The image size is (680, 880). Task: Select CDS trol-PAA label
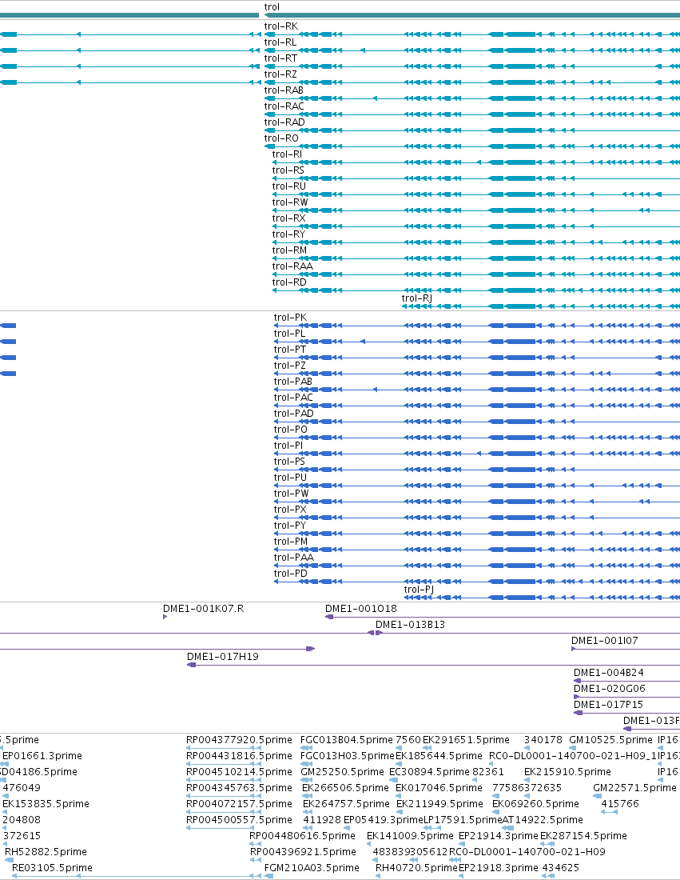(x=294, y=558)
